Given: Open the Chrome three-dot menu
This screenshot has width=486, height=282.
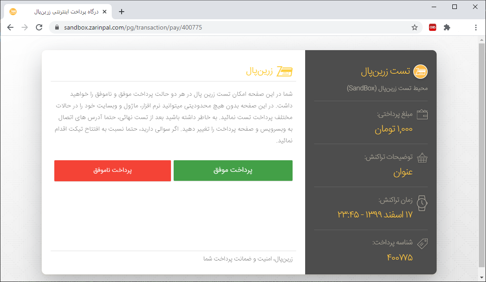Looking at the screenshot, I should [x=476, y=27].
